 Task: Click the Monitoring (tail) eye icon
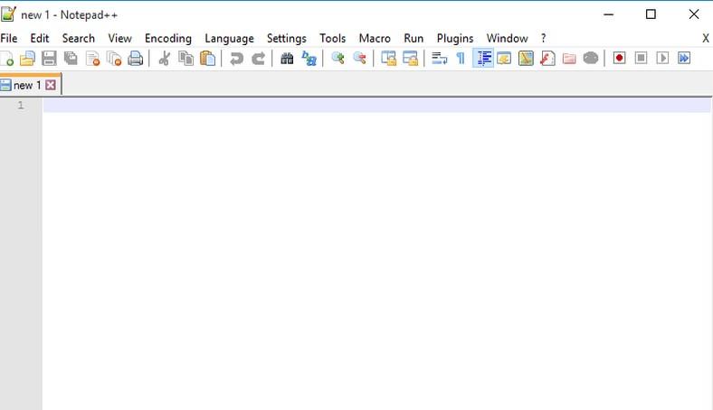591,58
